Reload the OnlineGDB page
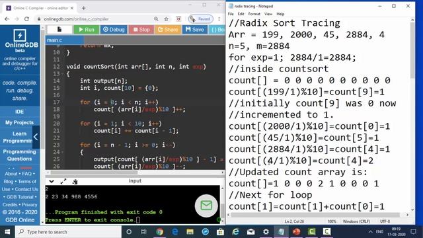The height and width of the screenshot is (238, 423). click(26, 19)
